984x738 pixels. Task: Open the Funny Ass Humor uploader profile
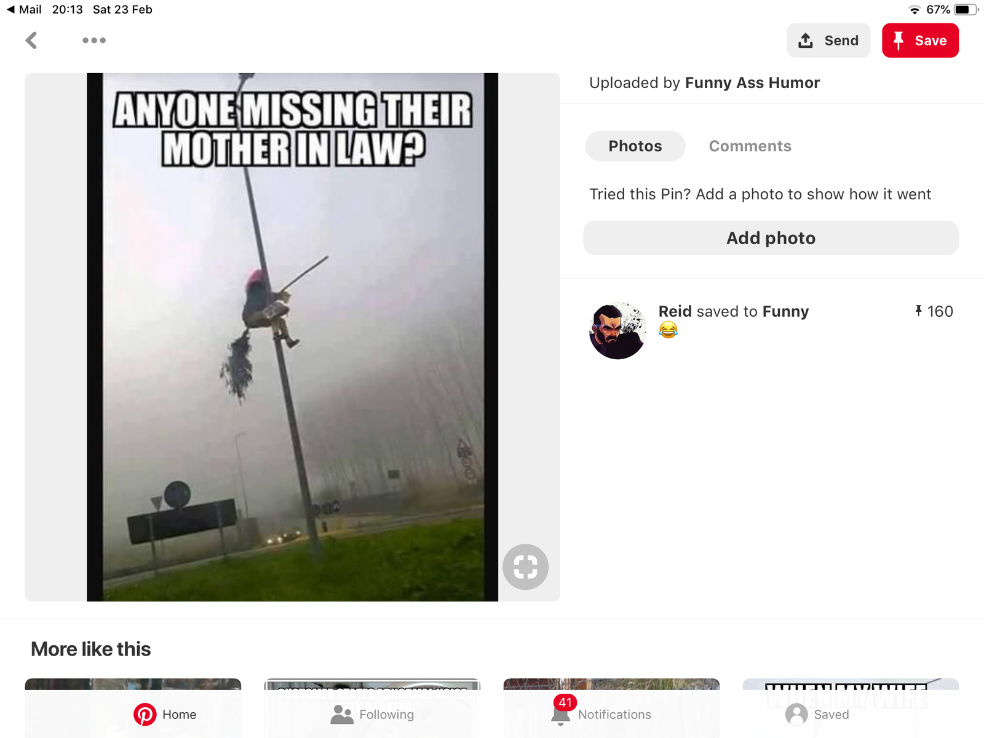(752, 83)
